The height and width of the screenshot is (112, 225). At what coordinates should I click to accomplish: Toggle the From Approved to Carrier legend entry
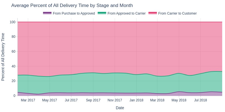pos(122,13)
